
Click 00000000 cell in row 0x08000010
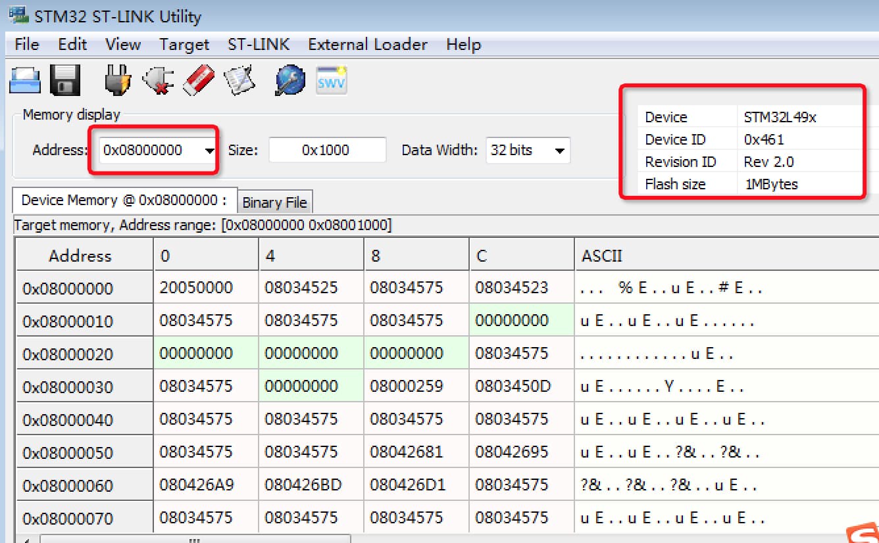pyautogui.click(x=521, y=320)
